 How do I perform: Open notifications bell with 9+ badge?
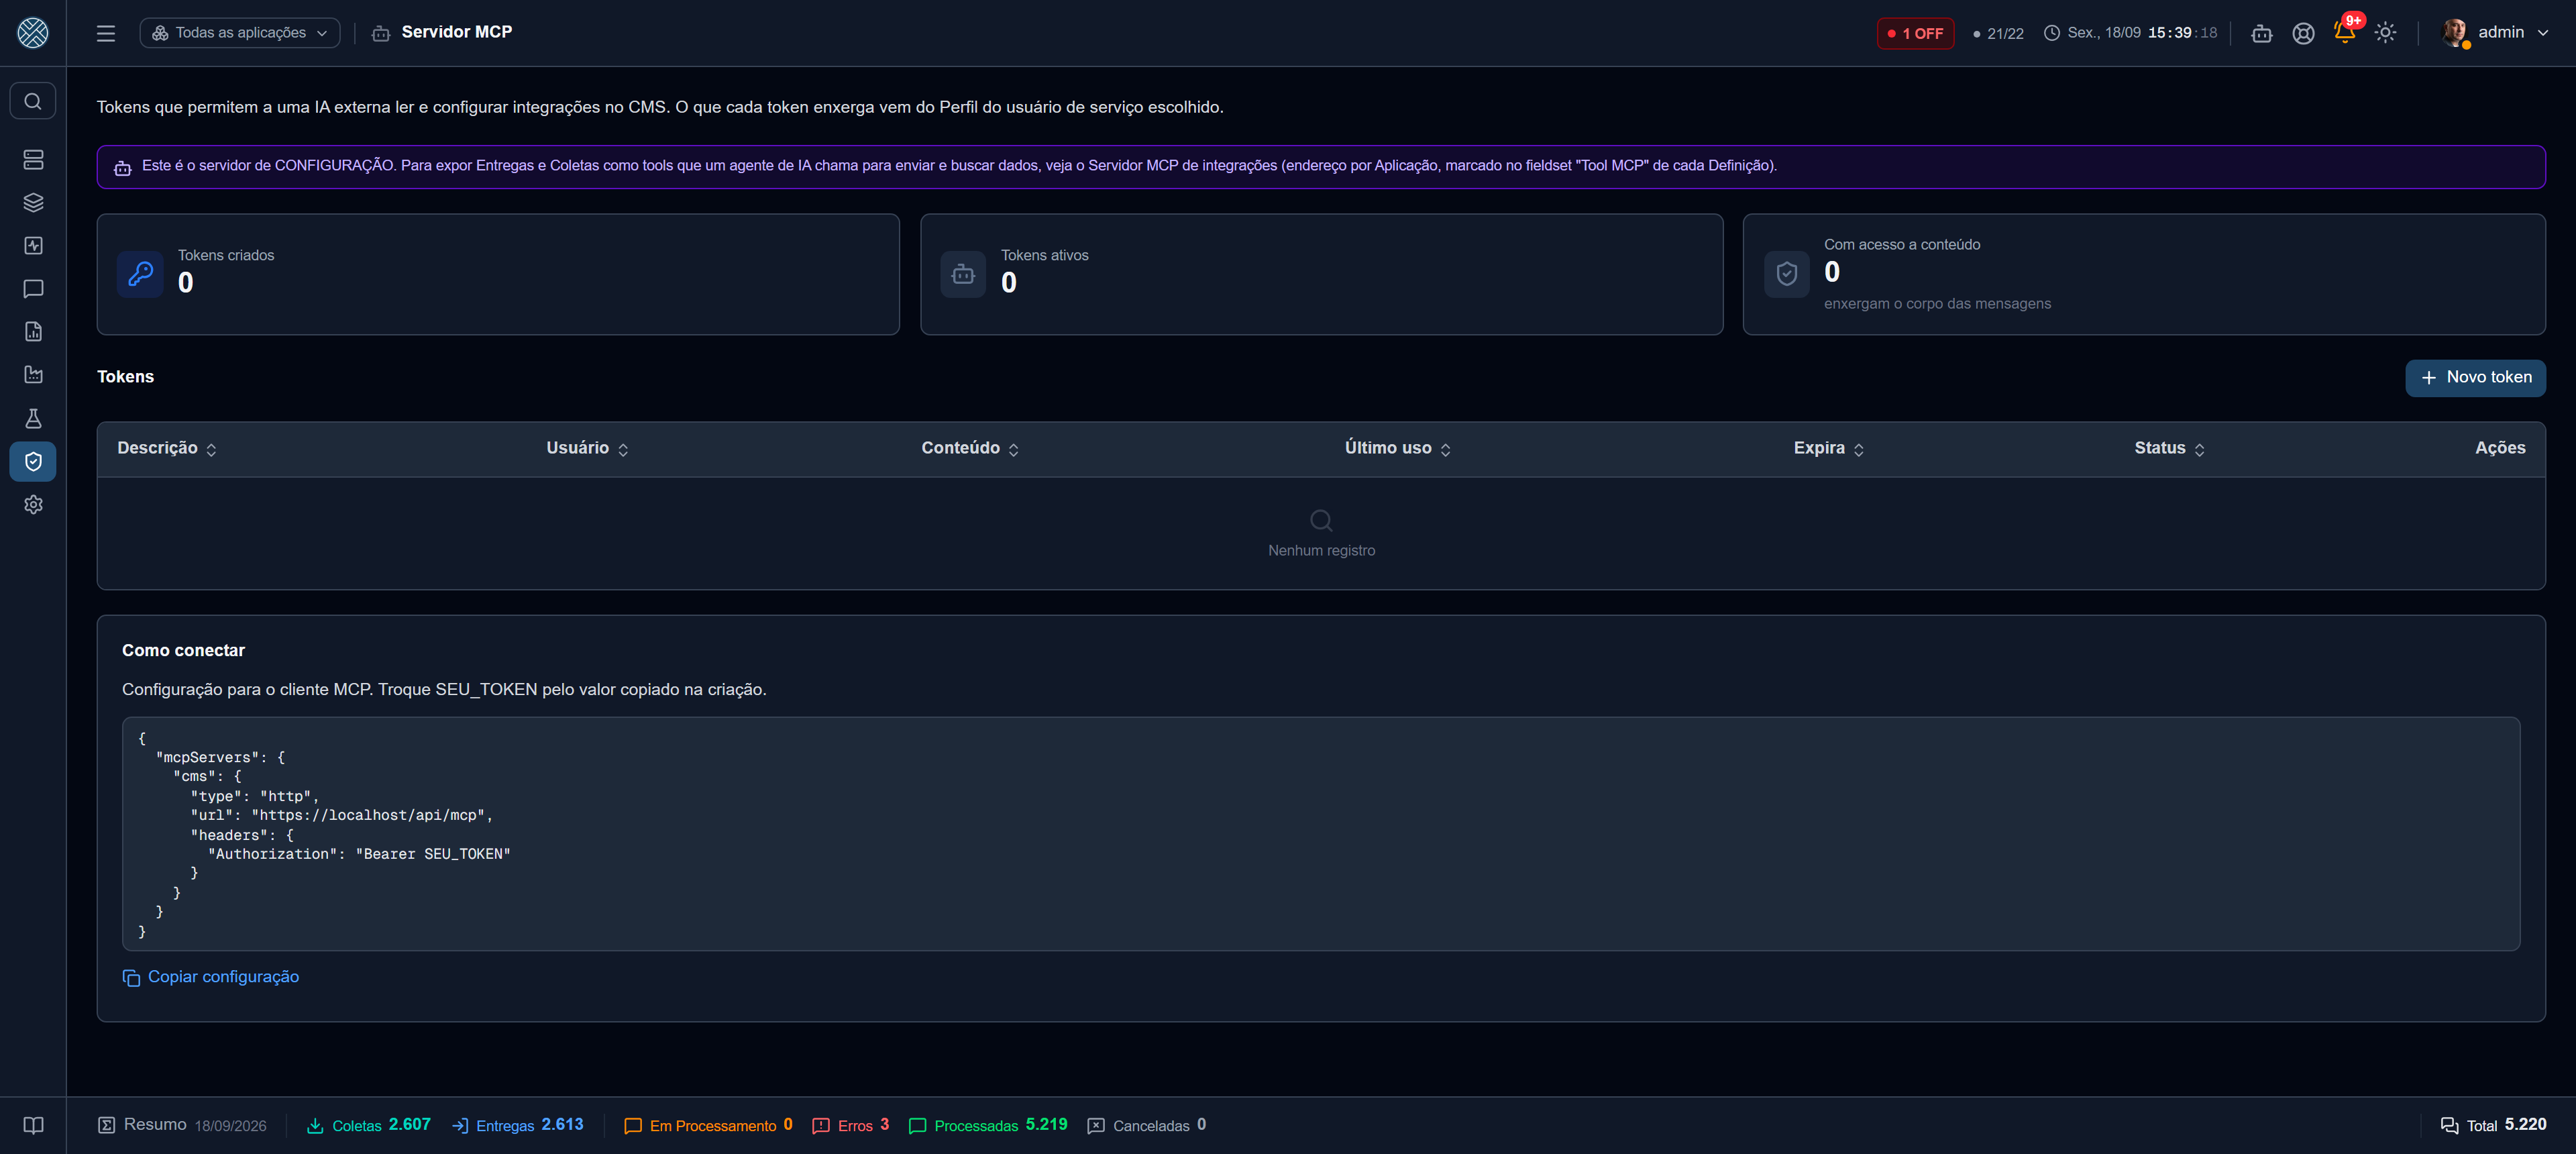pos(2345,32)
